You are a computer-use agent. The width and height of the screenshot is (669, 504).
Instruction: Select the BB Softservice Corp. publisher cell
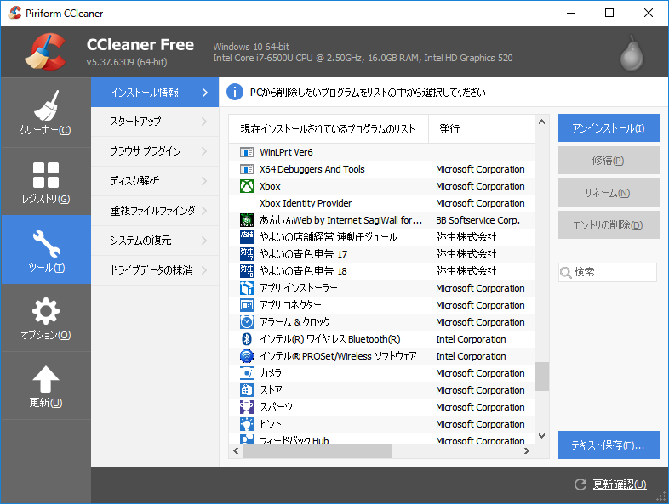click(477, 220)
